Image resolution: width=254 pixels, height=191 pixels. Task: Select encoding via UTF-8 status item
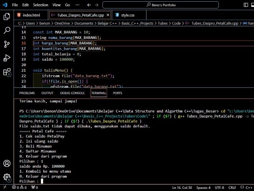[x=219, y=187]
